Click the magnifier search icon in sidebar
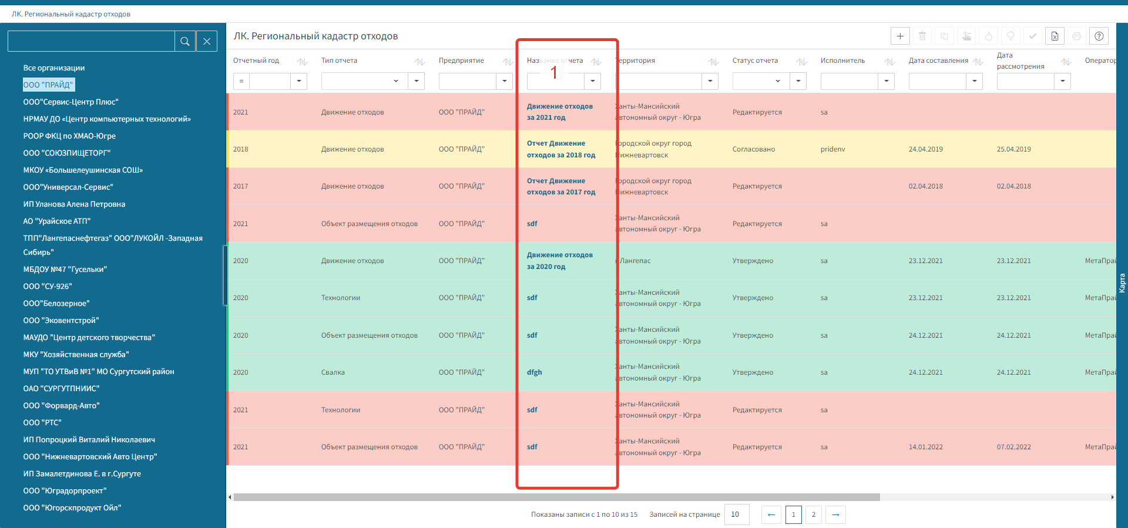 coord(185,41)
